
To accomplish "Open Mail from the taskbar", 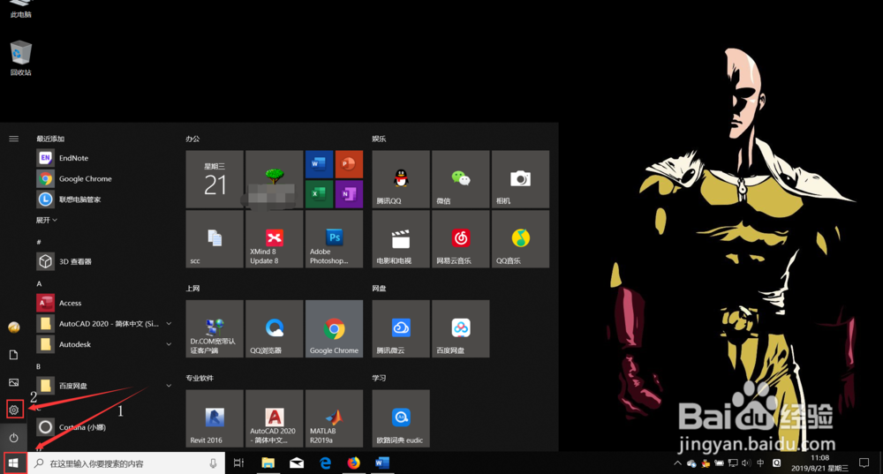I will click(296, 463).
